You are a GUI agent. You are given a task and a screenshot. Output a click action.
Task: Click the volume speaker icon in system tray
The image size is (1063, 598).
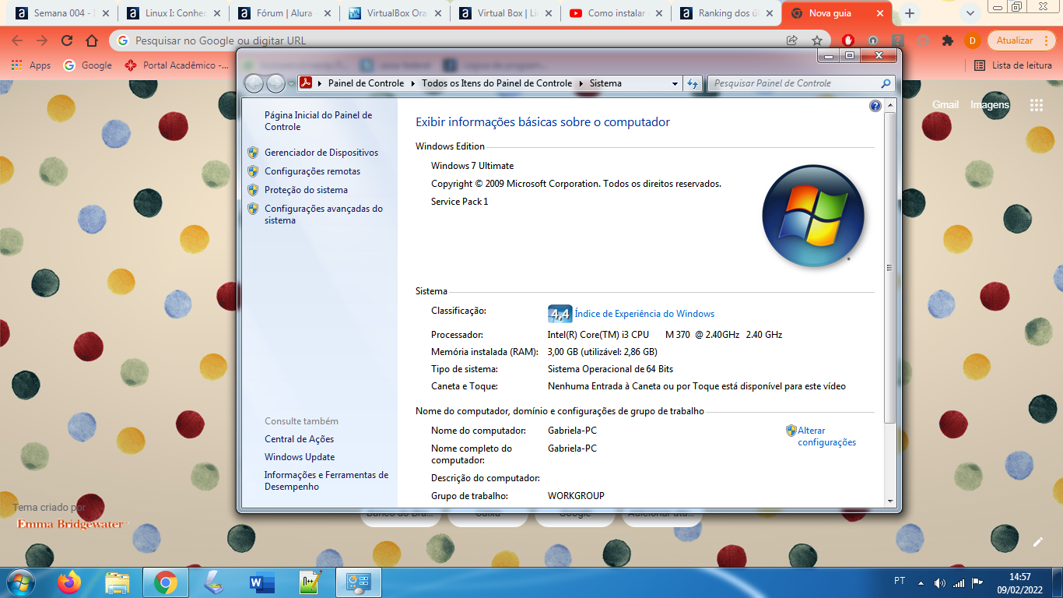(939, 582)
